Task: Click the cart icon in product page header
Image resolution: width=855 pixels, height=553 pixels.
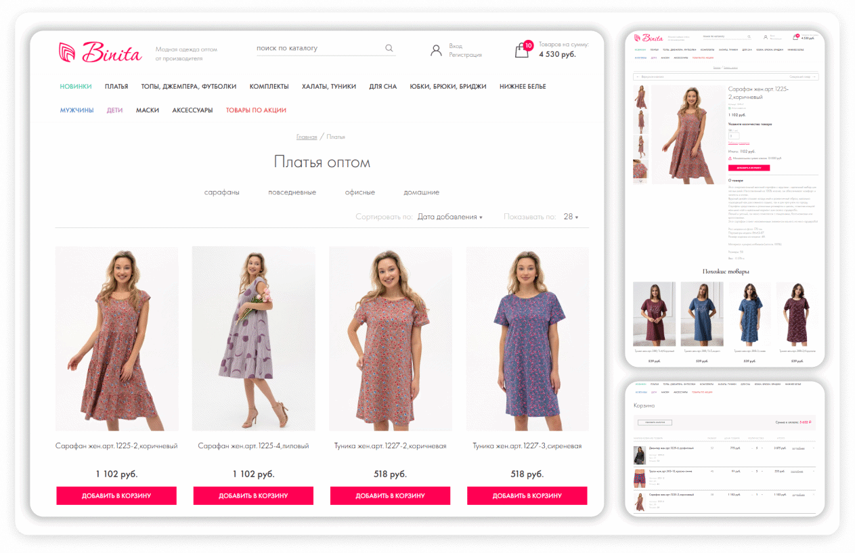Action: click(795, 37)
